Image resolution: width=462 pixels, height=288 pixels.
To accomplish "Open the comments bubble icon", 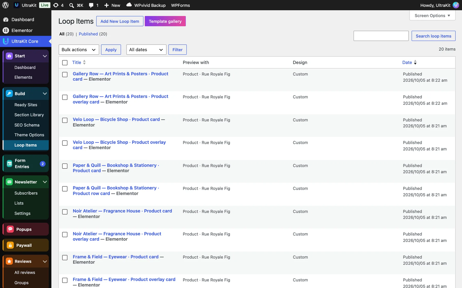I will pos(91,5).
